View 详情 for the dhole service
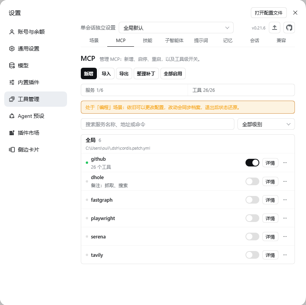306x305 pixels. pos(270,181)
